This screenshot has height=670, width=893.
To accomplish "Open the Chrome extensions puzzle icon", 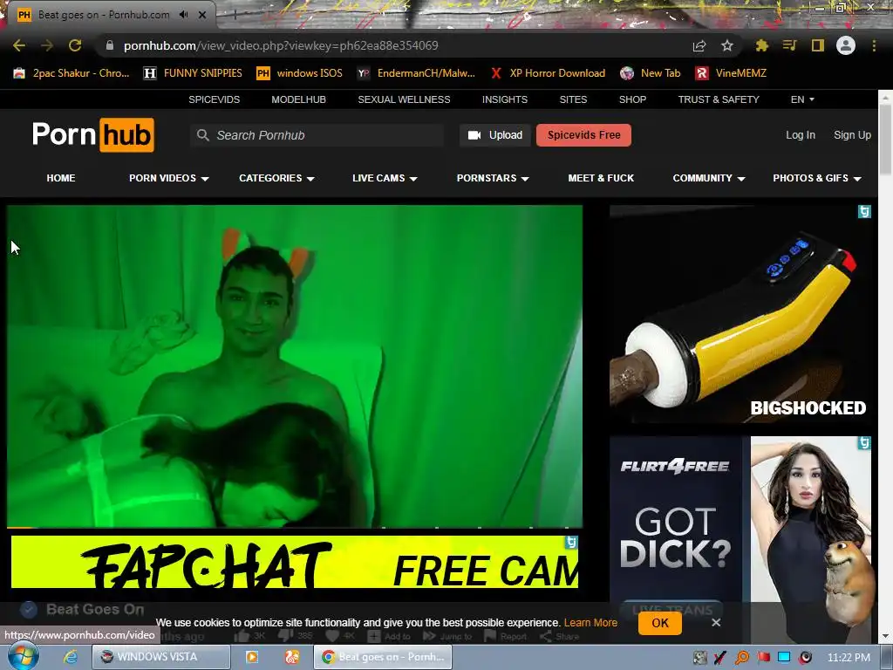I will tap(762, 45).
